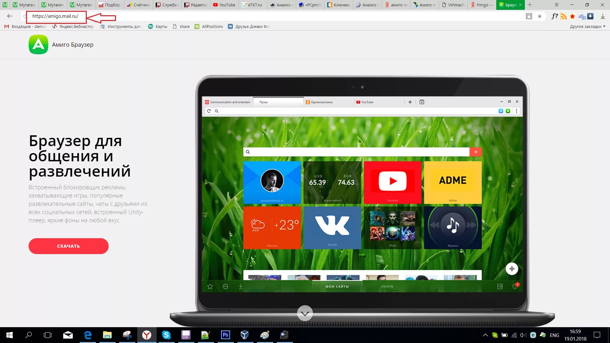This screenshot has height=343, width=610.
Task: Open Paint palette icon on taskbar
Action: 264,335
